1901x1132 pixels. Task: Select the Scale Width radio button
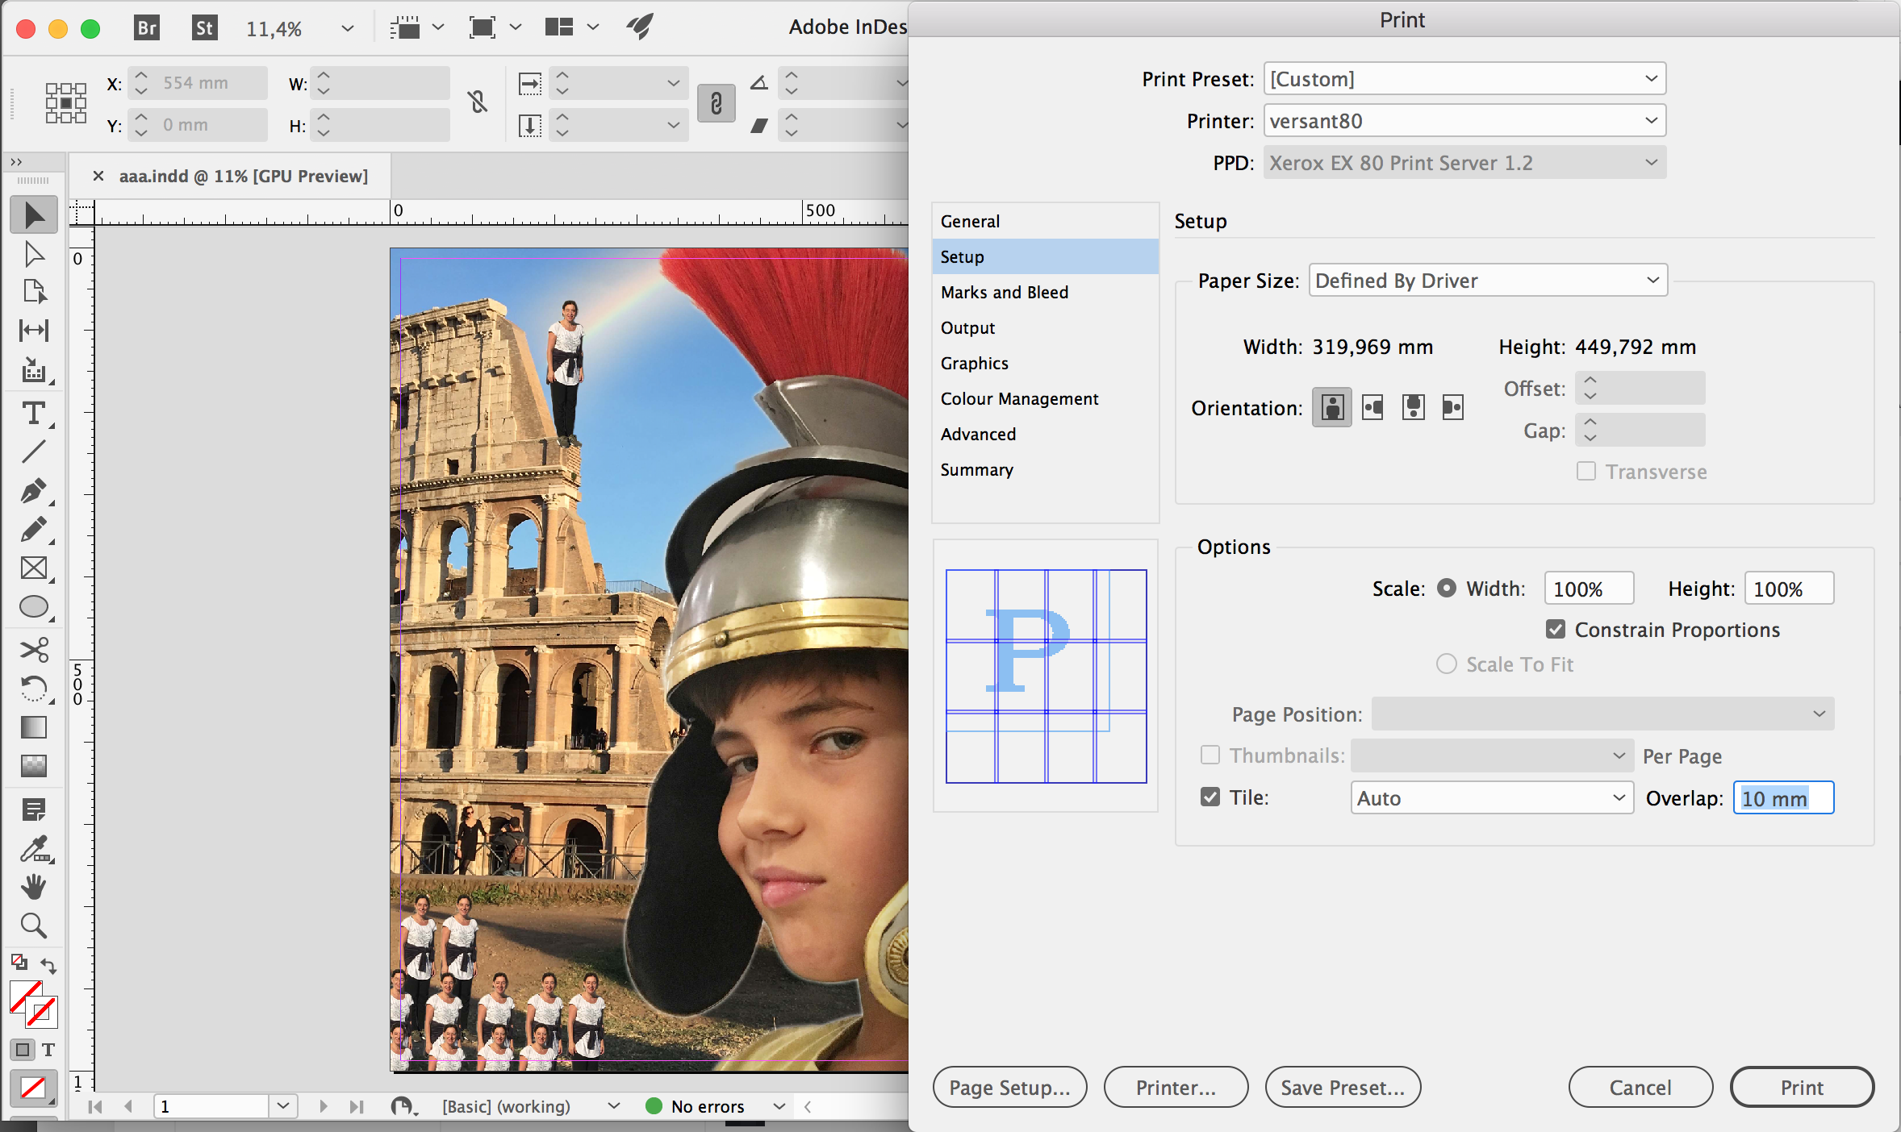(x=1447, y=589)
